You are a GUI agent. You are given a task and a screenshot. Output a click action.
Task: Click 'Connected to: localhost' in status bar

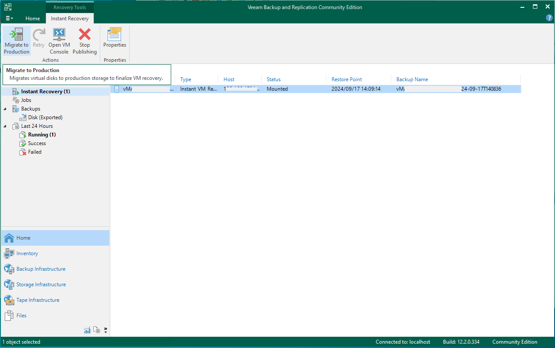[x=403, y=342]
